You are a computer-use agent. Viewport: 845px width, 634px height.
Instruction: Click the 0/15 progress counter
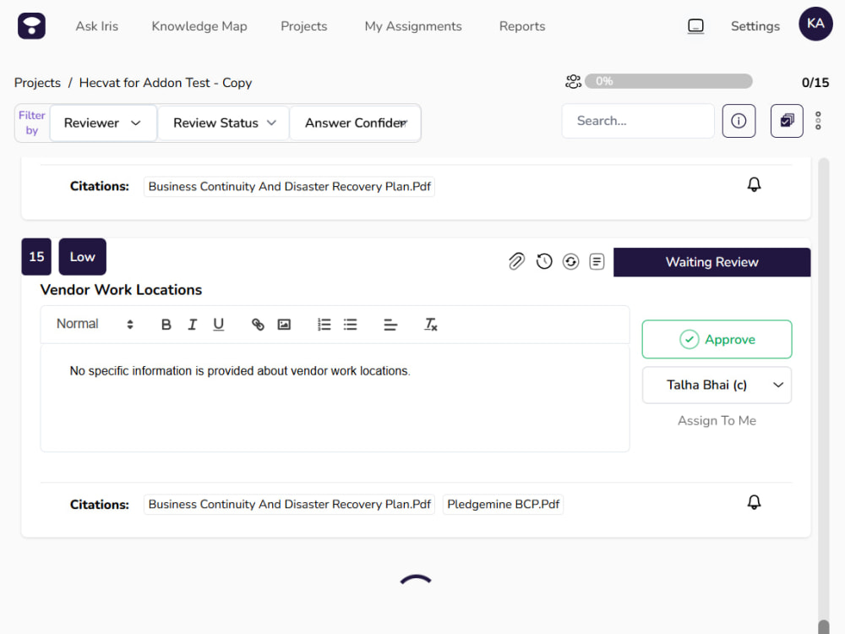pos(815,83)
